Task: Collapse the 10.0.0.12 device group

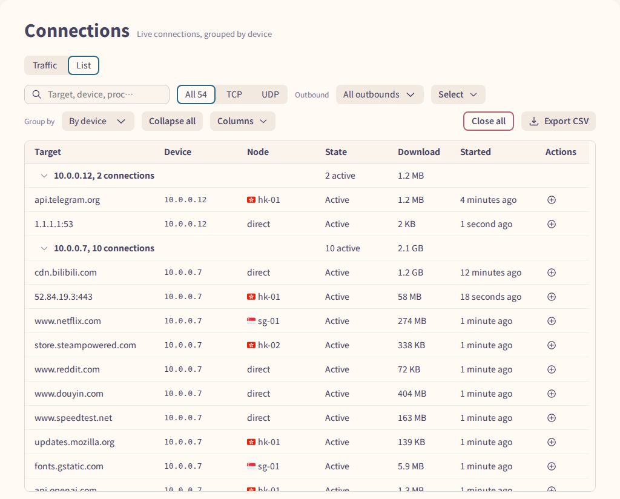Action: (44, 176)
